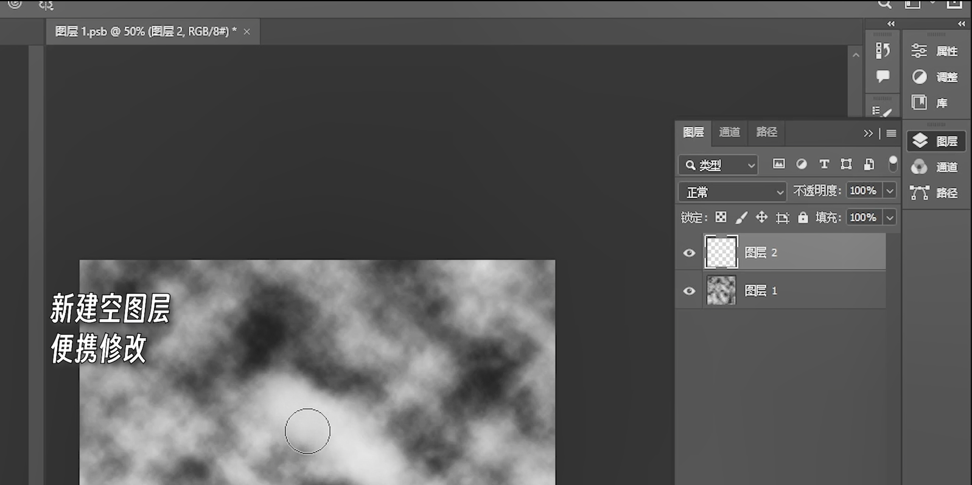Open the 不透明度 opacity slider dropdown arrow
The height and width of the screenshot is (485, 972).
(x=890, y=191)
